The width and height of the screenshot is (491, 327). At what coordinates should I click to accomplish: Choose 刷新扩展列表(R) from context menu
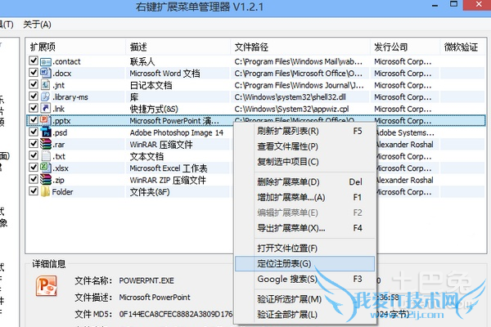pyautogui.click(x=304, y=131)
